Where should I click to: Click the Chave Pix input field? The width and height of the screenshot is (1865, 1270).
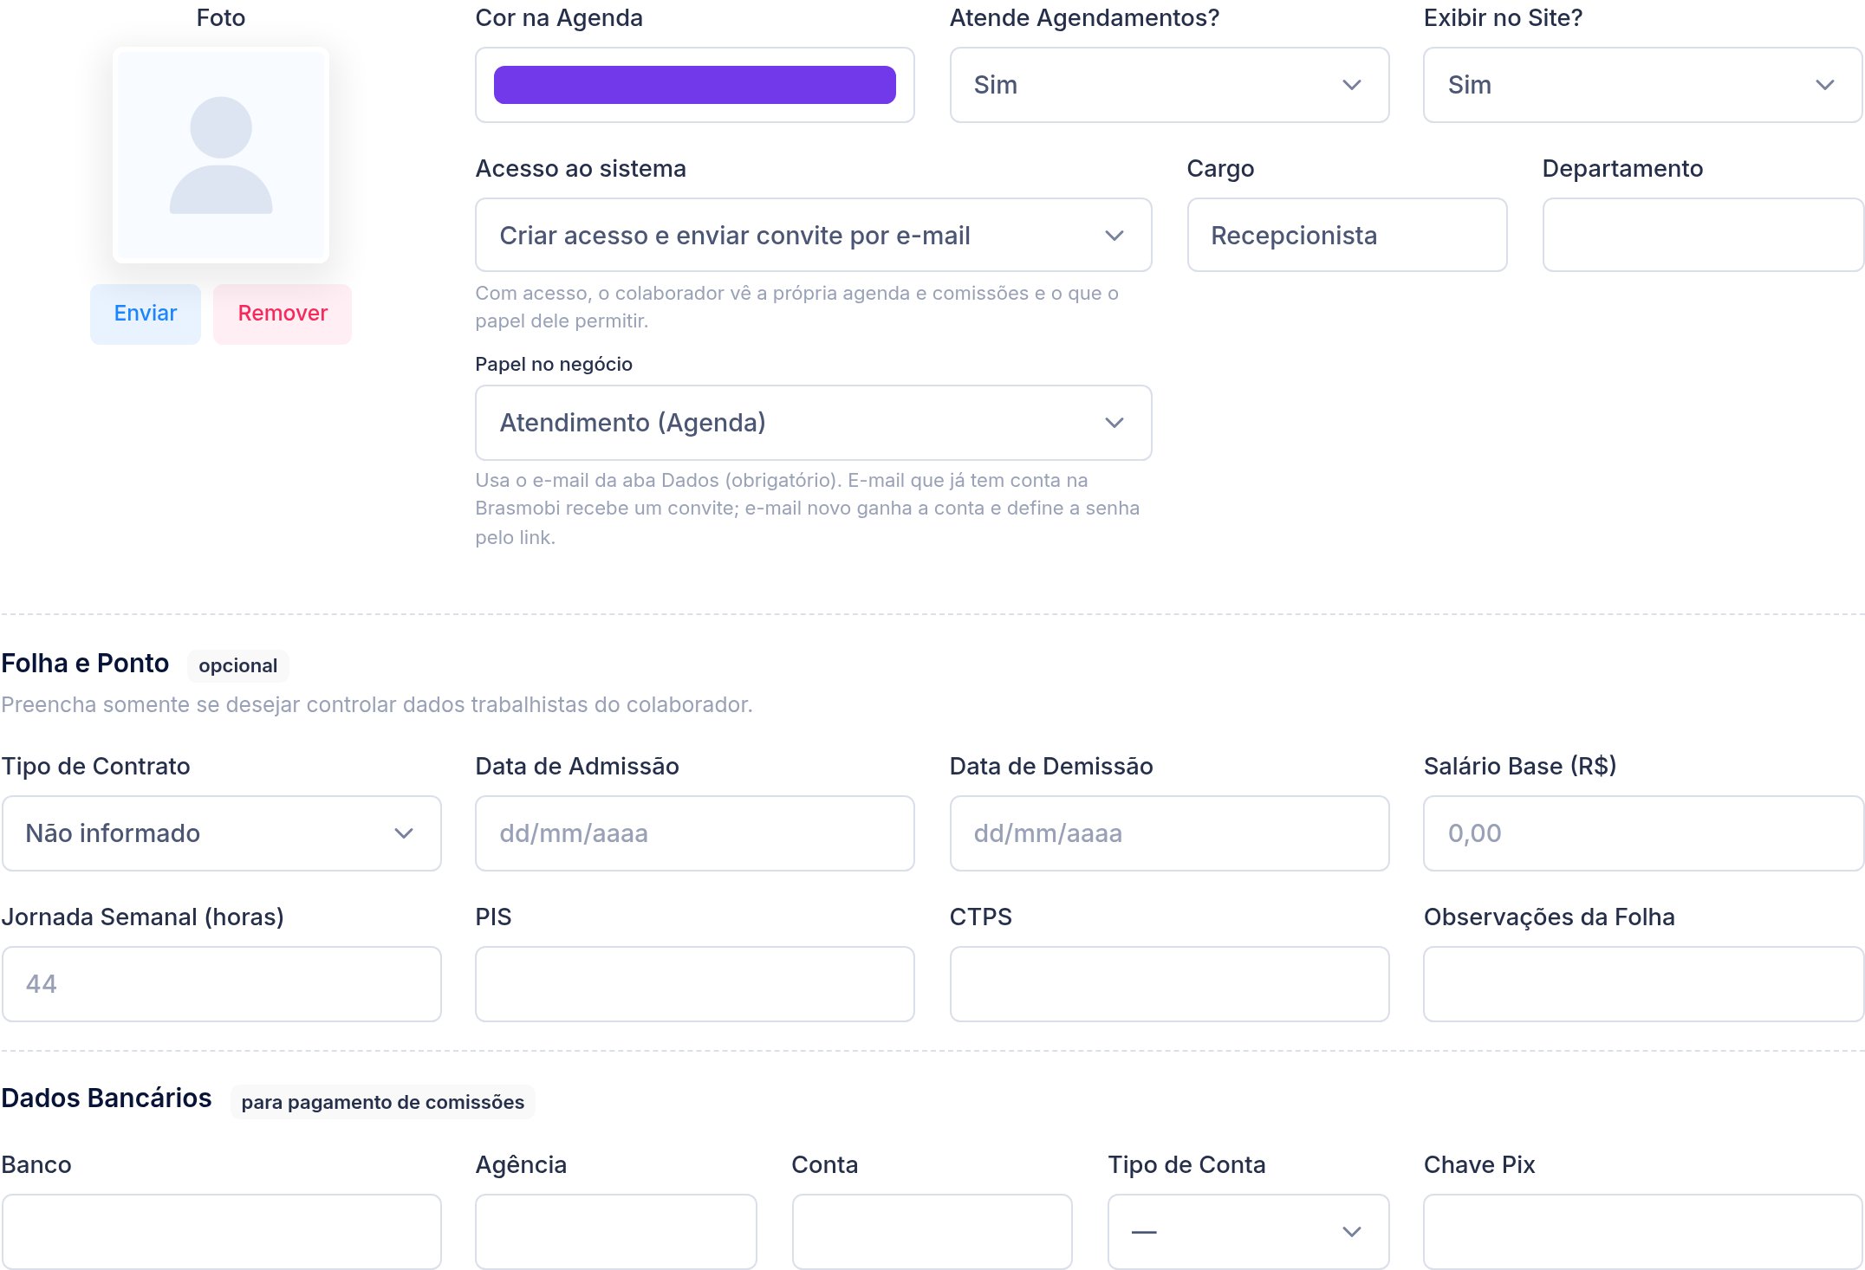click(x=1643, y=1232)
